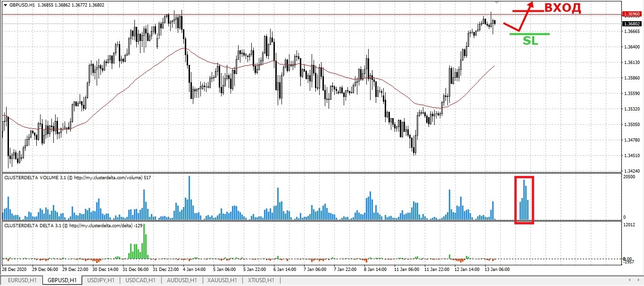644x286 pixels.
Task: Open the AUDUSD,H1 chart tab
Action: (182, 281)
